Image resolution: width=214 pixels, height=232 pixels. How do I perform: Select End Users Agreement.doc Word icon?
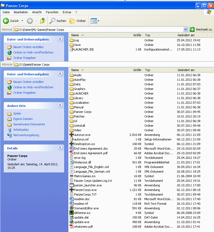[x=72, y=149]
